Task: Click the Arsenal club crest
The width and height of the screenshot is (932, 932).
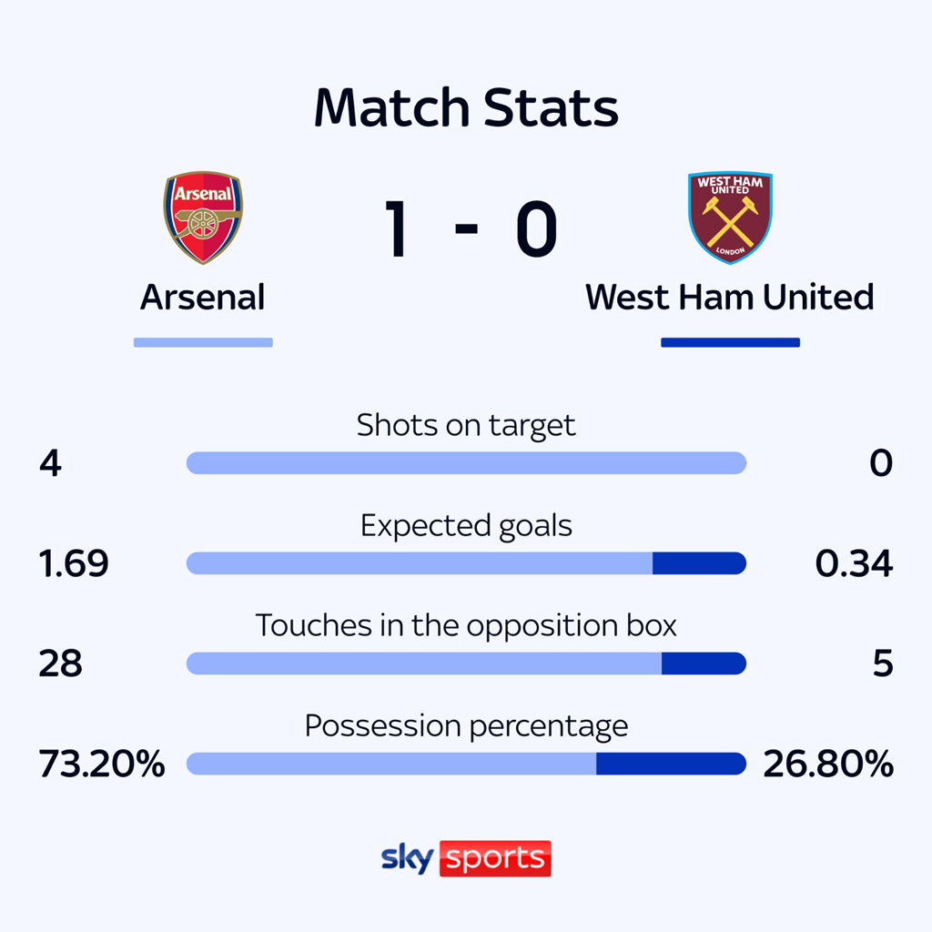Action: point(202,218)
